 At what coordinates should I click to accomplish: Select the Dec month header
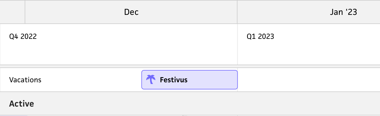tap(131, 12)
